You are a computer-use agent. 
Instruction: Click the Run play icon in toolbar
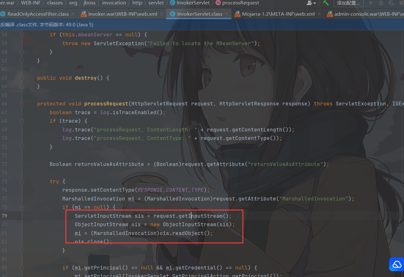(x=371, y=3)
